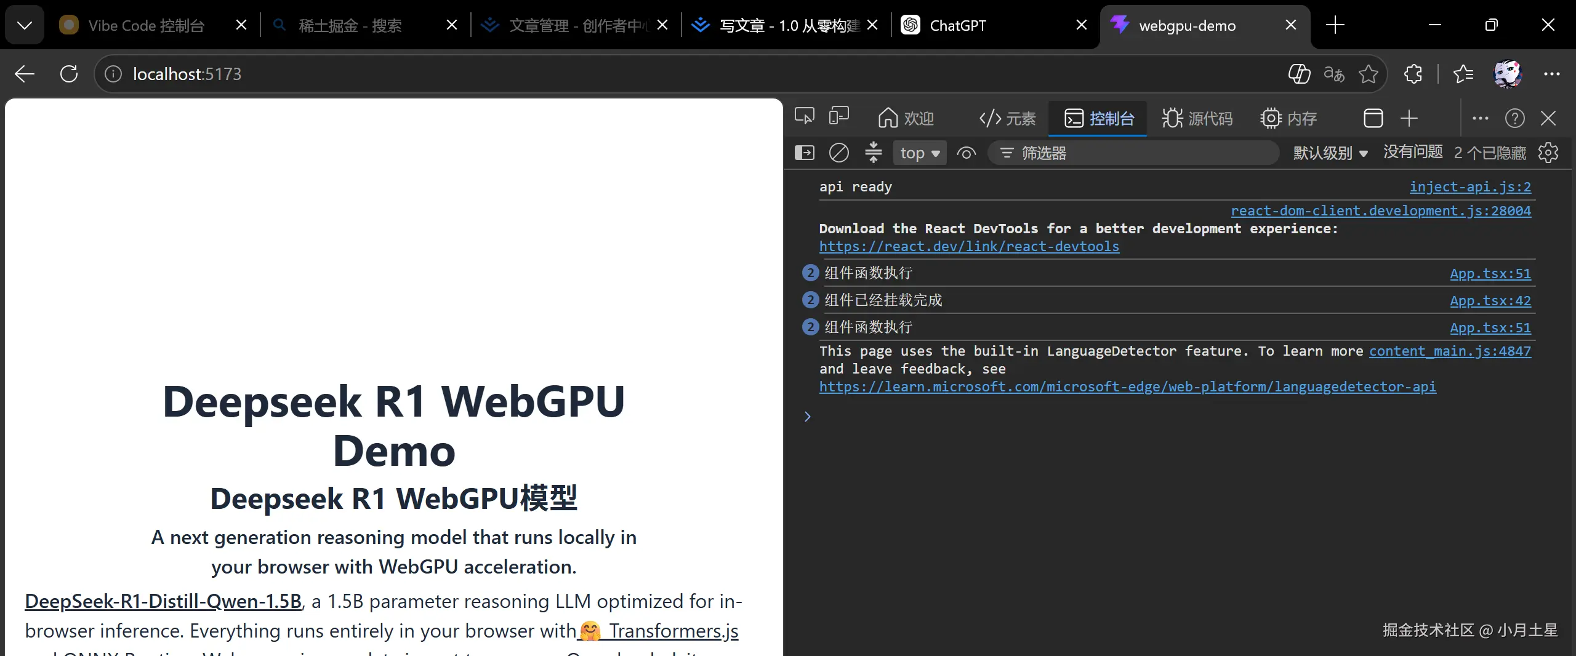Open the 内存 DevTools tab

click(x=1289, y=118)
